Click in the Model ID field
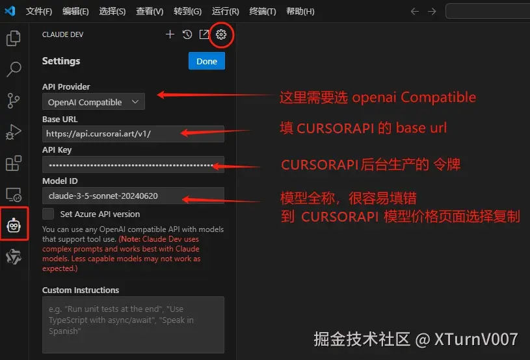Screen dimensions: 530x360 tap(133, 196)
